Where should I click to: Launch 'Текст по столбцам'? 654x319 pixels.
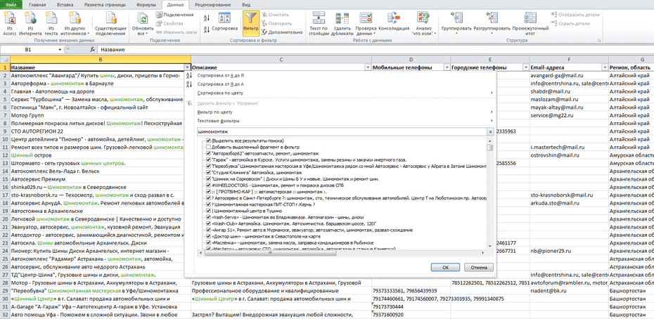(x=319, y=23)
